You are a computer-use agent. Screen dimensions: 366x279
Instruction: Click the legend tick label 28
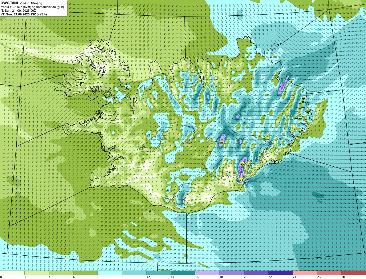(x=343, y=277)
